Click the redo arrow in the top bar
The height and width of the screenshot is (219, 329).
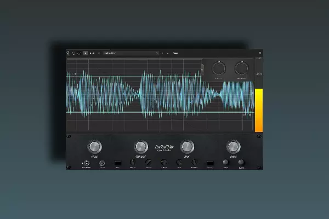pos(79,53)
